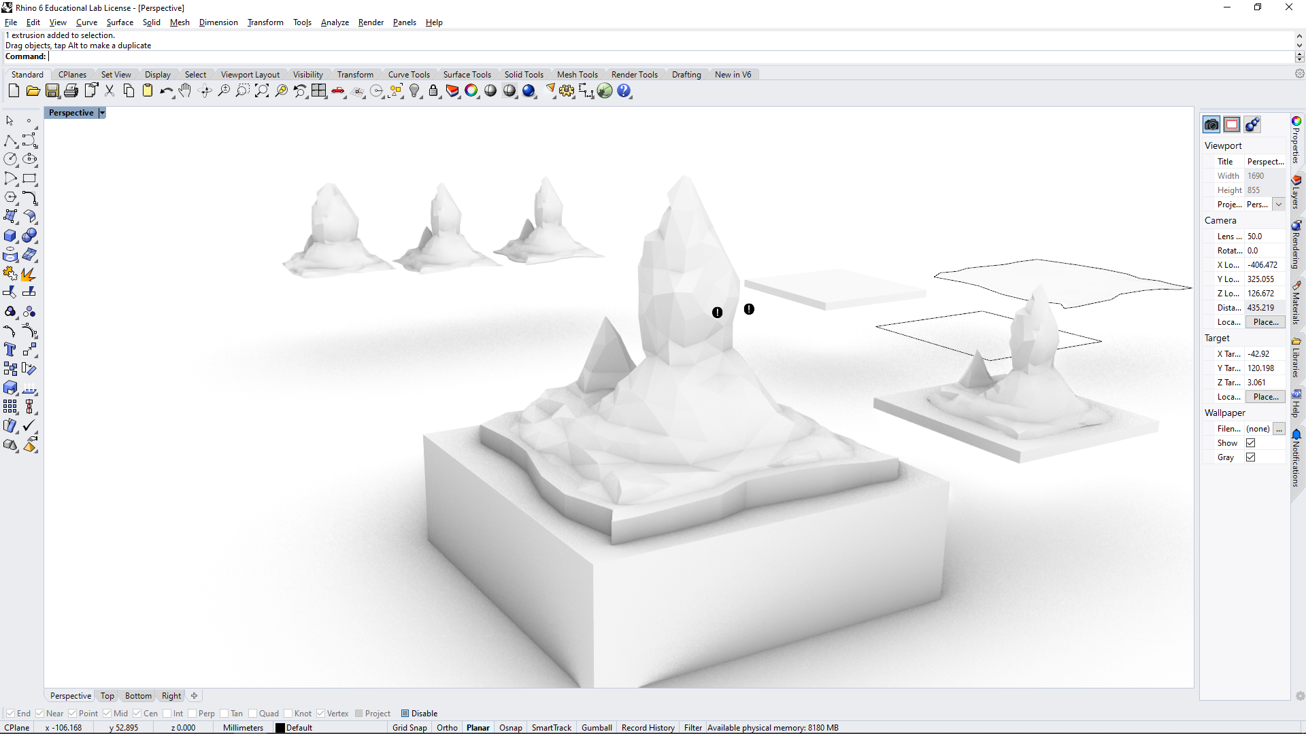Click the light bulb icon on the toolbar
1306x734 pixels.
pyautogui.click(x=416, y=91)
